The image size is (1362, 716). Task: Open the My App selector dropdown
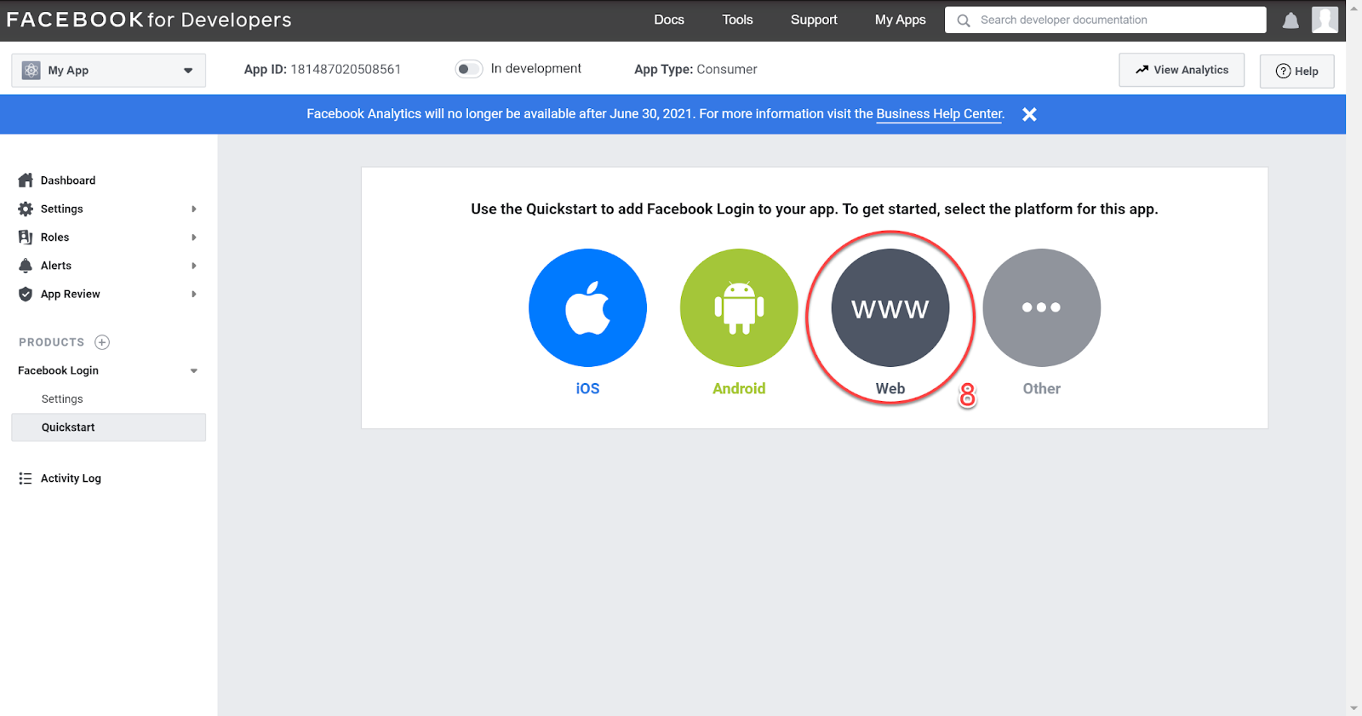point(108,70)
